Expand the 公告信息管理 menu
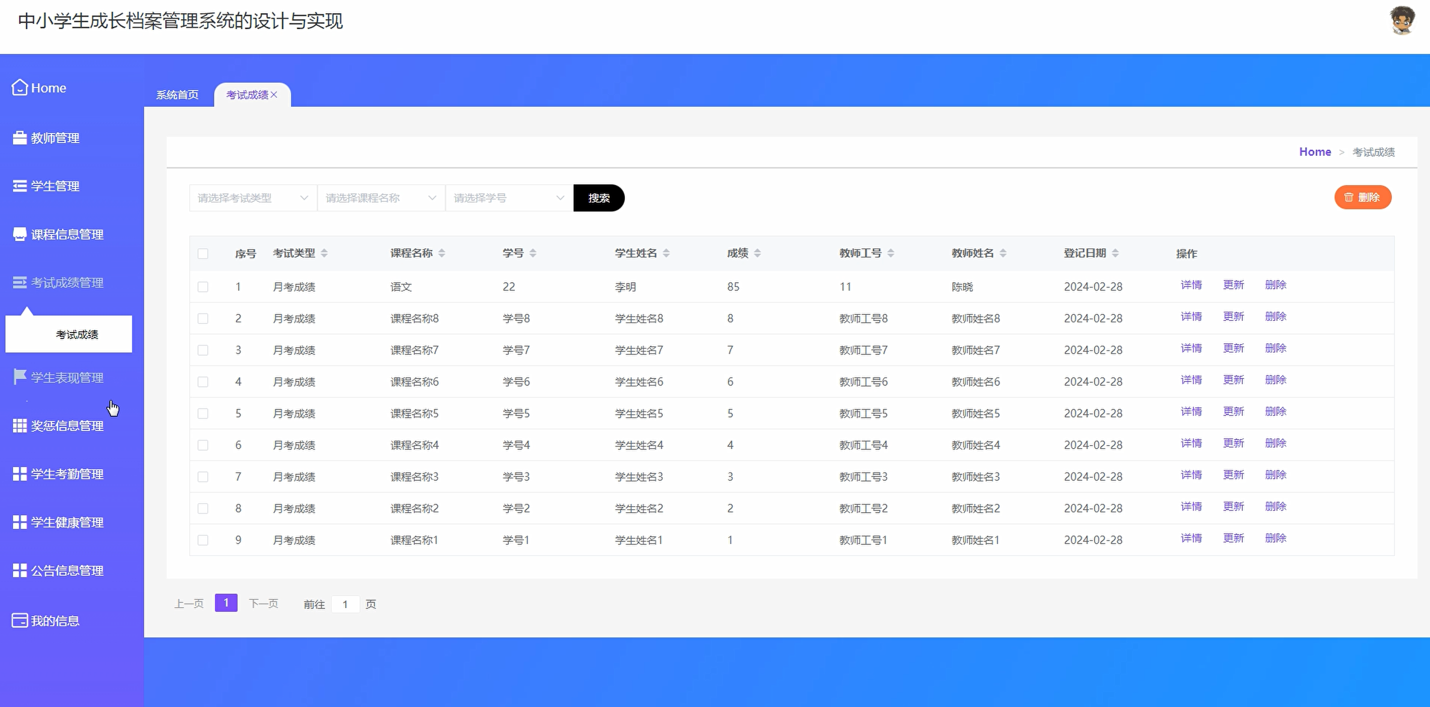The height and width of the screenshot is (707, 1430). (67, 571)
